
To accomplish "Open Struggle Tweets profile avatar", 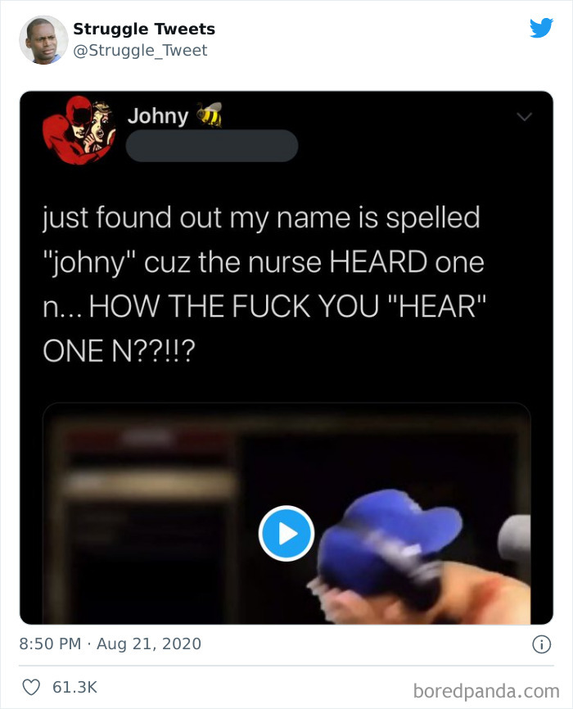I will point(43,40).
